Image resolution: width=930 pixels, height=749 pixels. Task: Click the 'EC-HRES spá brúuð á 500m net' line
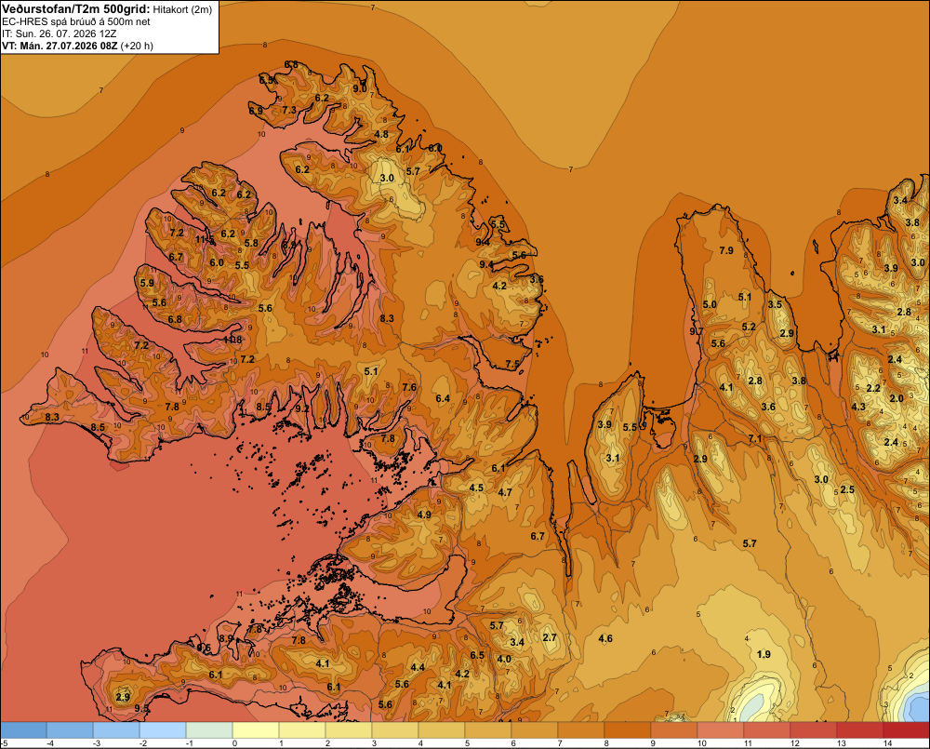point(75,21)
